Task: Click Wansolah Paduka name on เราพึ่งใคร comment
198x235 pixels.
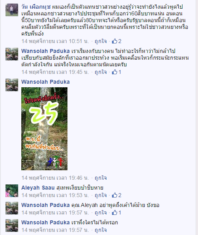Action: 45,222
